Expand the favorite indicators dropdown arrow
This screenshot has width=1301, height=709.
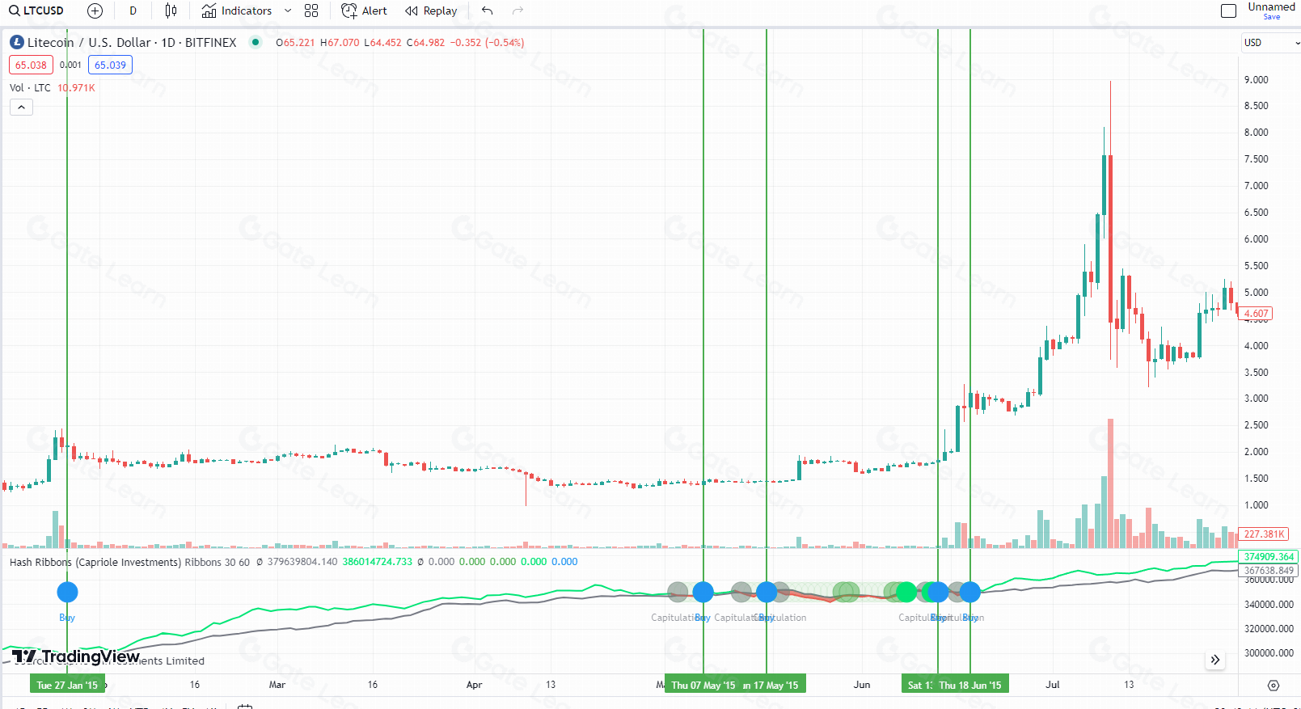288,11
